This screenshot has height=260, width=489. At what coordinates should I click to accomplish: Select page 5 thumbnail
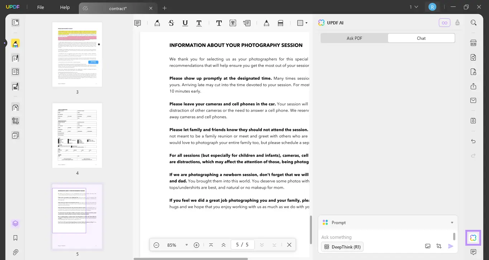(x=77, y=217)
